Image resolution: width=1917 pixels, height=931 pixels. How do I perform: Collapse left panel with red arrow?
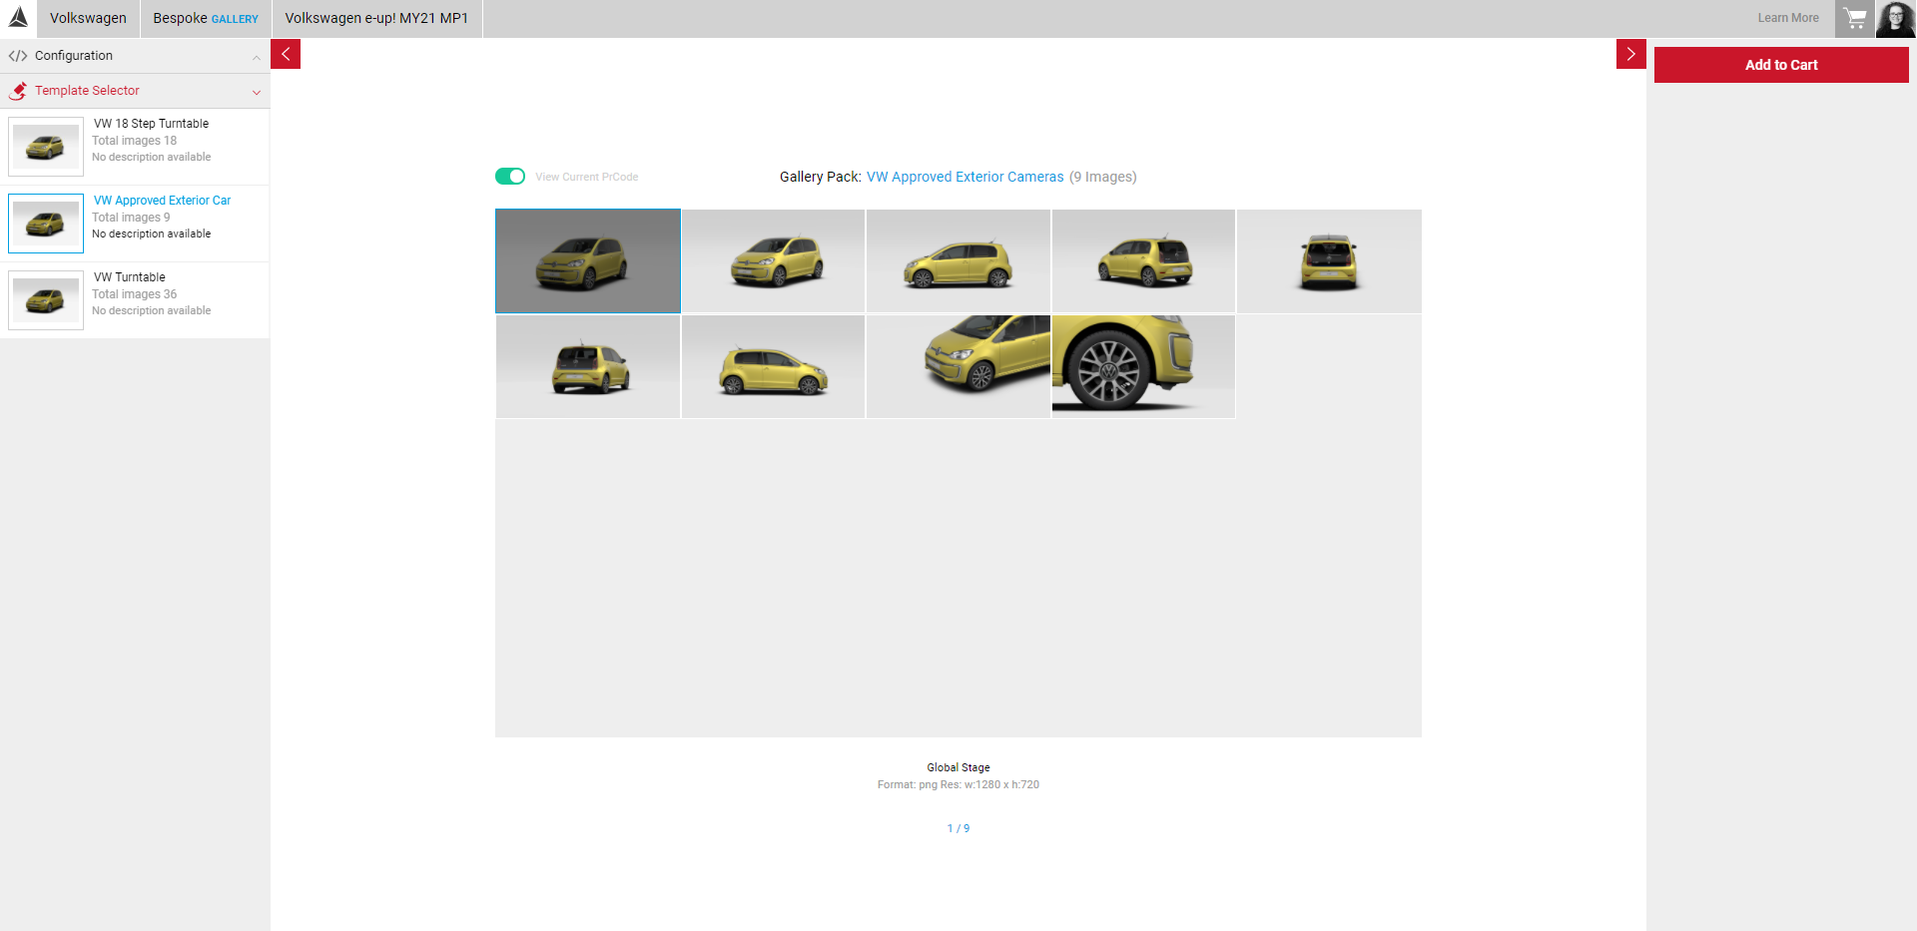pyautogui.click(x=286, y=54)
